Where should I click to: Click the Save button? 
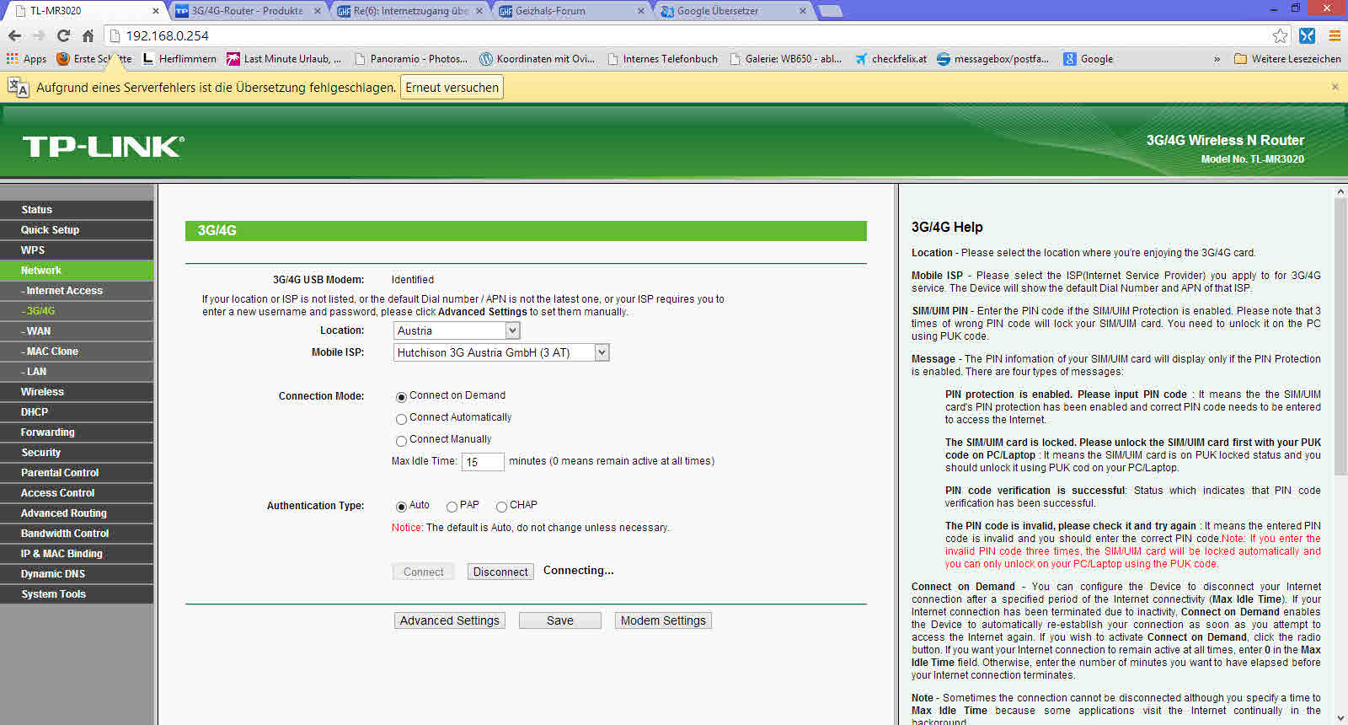click(x=560, y=620)
